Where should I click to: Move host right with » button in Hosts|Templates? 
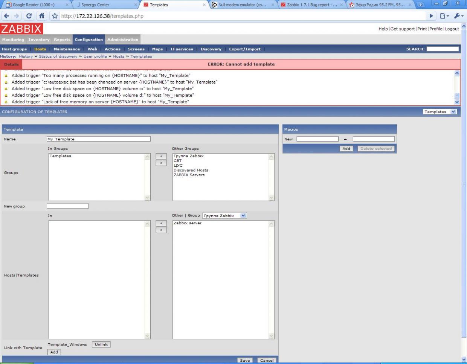(x=161, y=230)
